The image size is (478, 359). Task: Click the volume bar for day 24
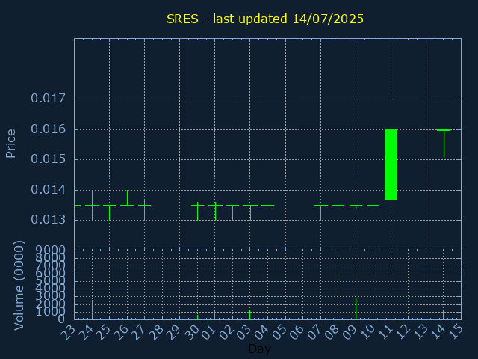[x=92, y=310]
